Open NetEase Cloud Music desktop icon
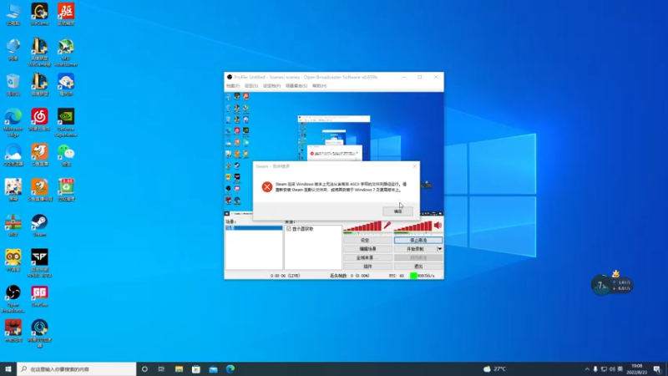 point(39,119)
